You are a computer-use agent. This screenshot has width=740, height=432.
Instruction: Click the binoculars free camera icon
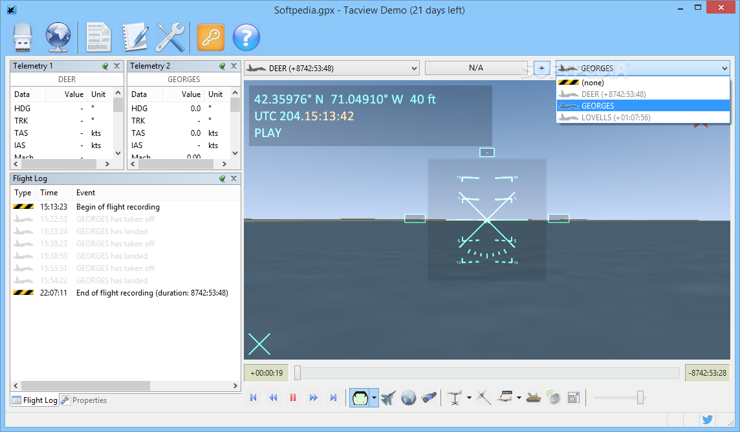429,398
